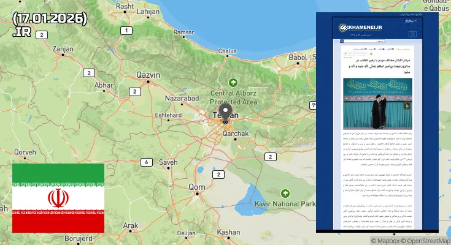Click the route 6 highway shield near Saveh
This screenshot has height=245, width=451.
coord(146,162)
